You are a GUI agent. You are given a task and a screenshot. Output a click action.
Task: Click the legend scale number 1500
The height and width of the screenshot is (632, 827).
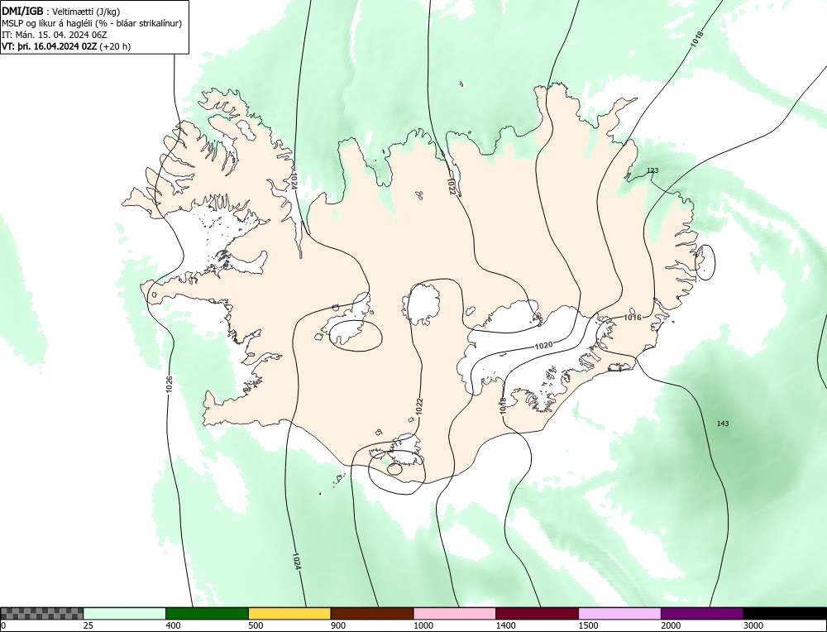coord(587,625)
